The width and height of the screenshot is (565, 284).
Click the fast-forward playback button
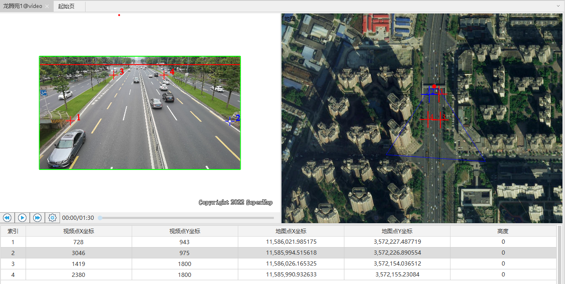coord(37,218)
